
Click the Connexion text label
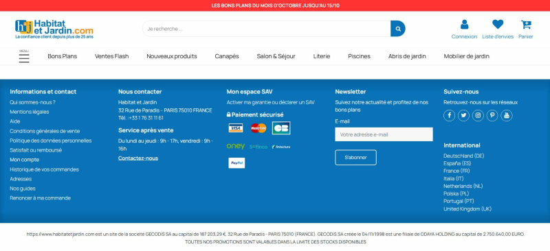click(x=464, y=36)
